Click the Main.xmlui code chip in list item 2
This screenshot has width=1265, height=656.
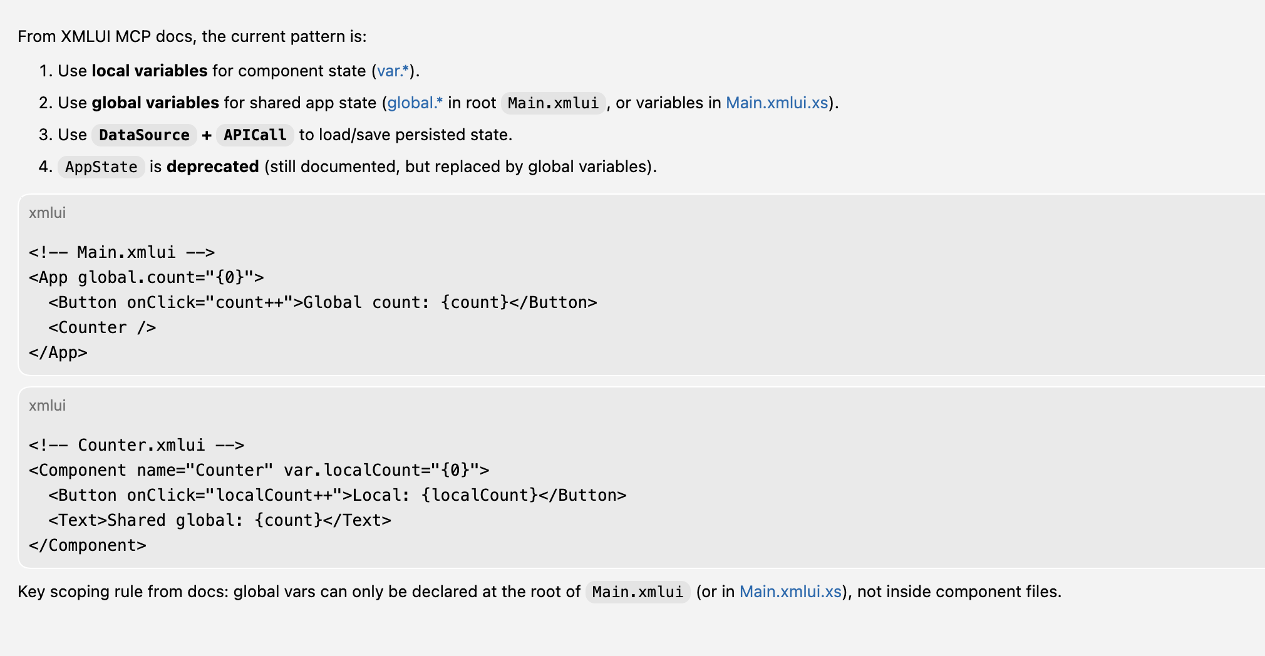(x=553, y=103)
